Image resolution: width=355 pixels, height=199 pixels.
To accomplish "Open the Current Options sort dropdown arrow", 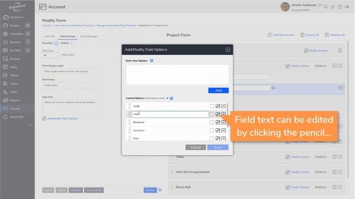I will (168, 98).
